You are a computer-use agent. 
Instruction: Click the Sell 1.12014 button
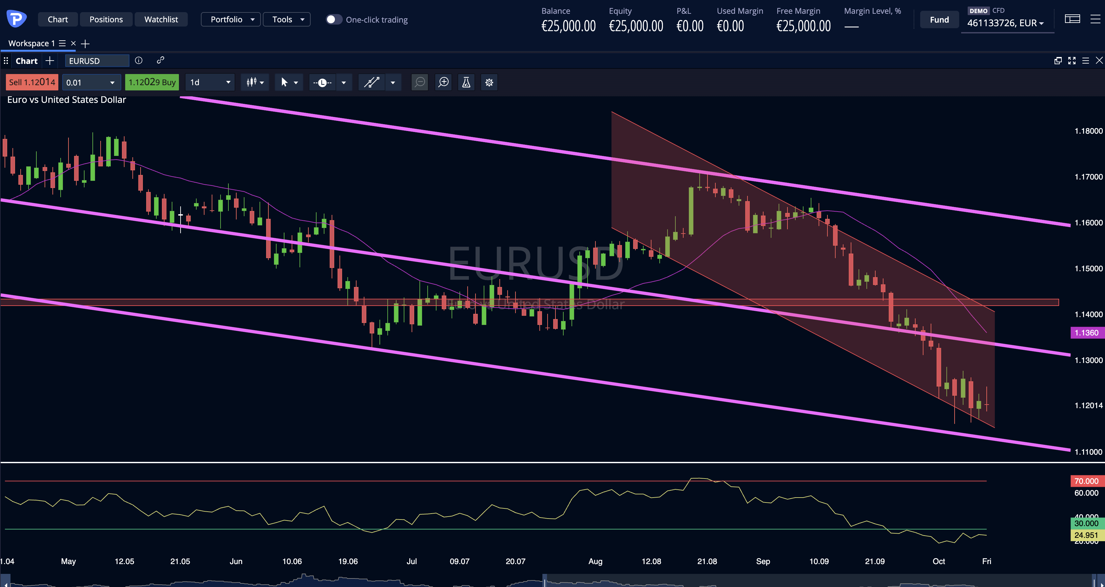32,82
